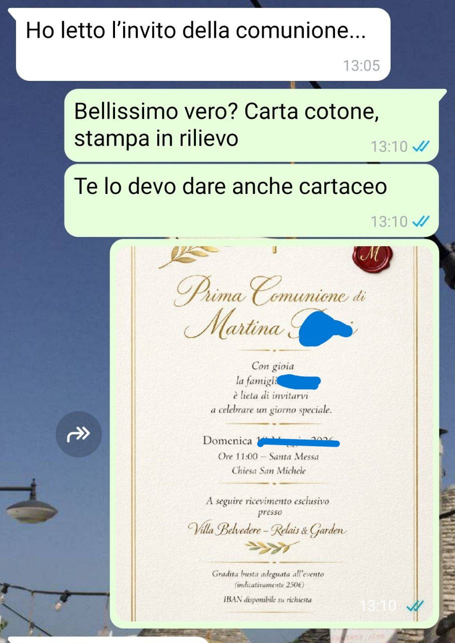Click the blue scribble covering Martina's surname
Screen dimensions: 455x643
point(325,328)
